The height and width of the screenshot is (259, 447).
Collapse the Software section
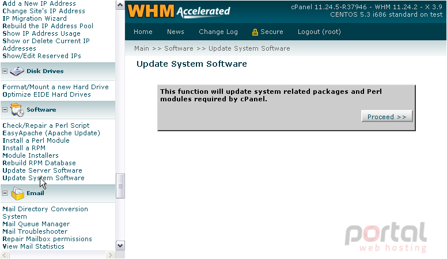[5, 110]
